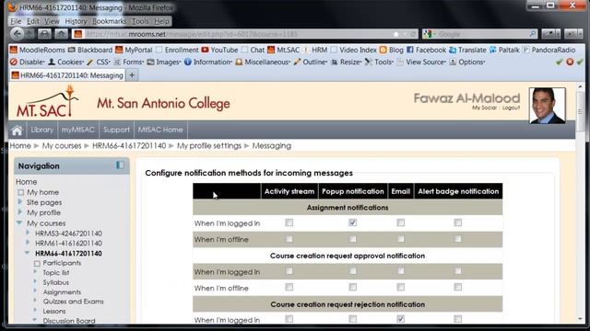The width and height of the screenshot is (590, 331).
Task: Toggle Assignment logged in Activity stream checkbox
Action: pyautogui.click(x=289, y=223)
